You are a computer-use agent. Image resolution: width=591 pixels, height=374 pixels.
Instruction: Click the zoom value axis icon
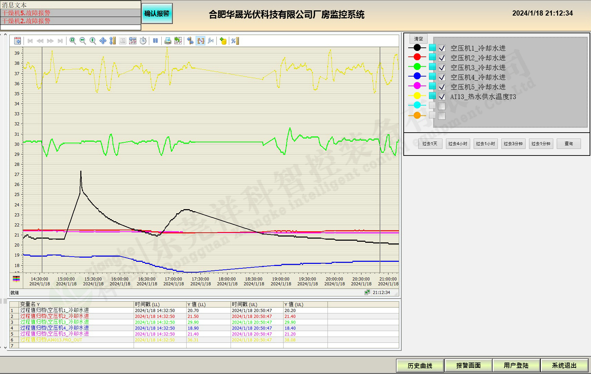click(x=93, y=41)
